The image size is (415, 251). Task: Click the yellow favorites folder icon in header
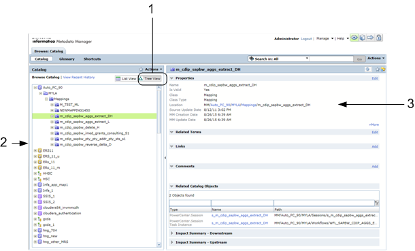point(383,69)
